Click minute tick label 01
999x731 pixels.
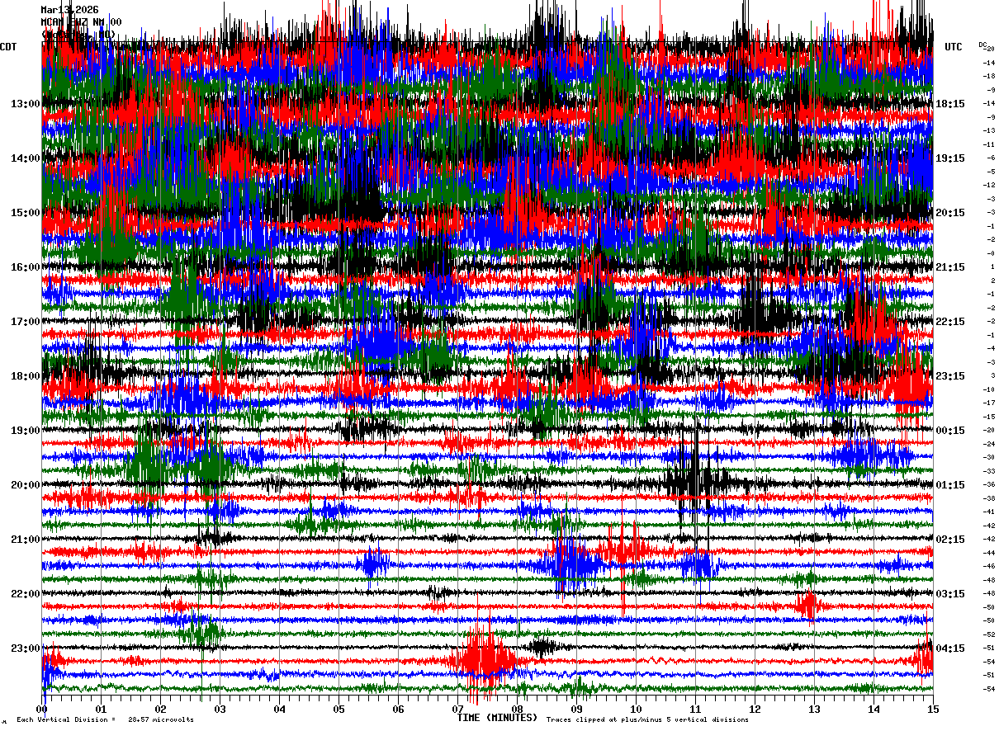pos(101,709)
